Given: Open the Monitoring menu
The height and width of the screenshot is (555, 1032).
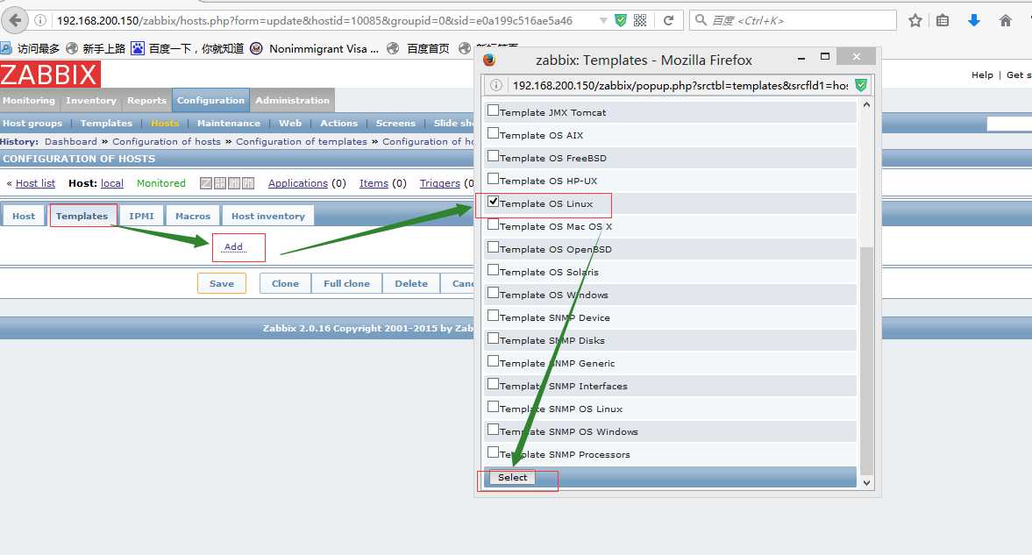Looking at the screenshot, I should tap(29, 100).
